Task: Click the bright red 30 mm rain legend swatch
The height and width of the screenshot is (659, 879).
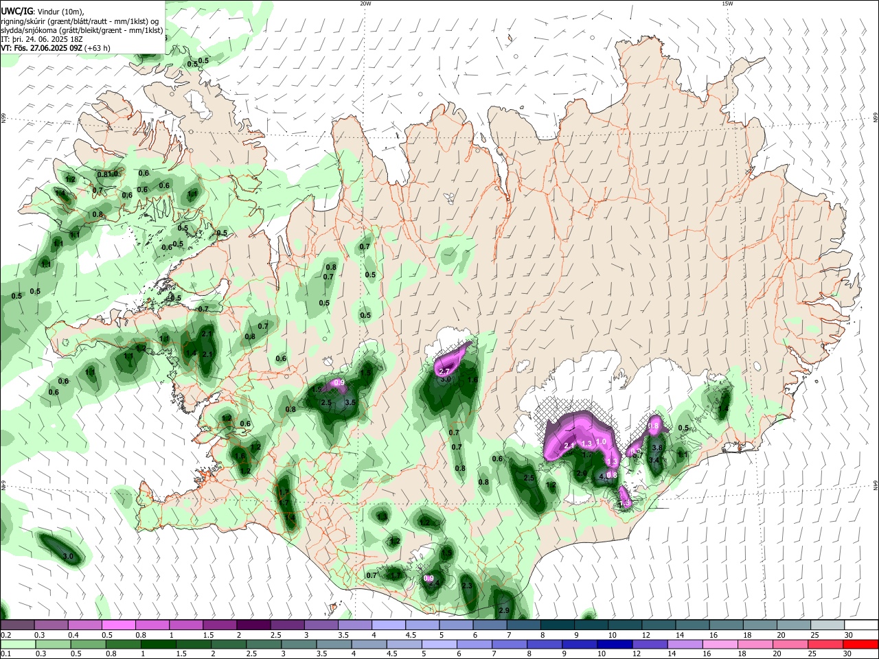Action: click(860, 644)
